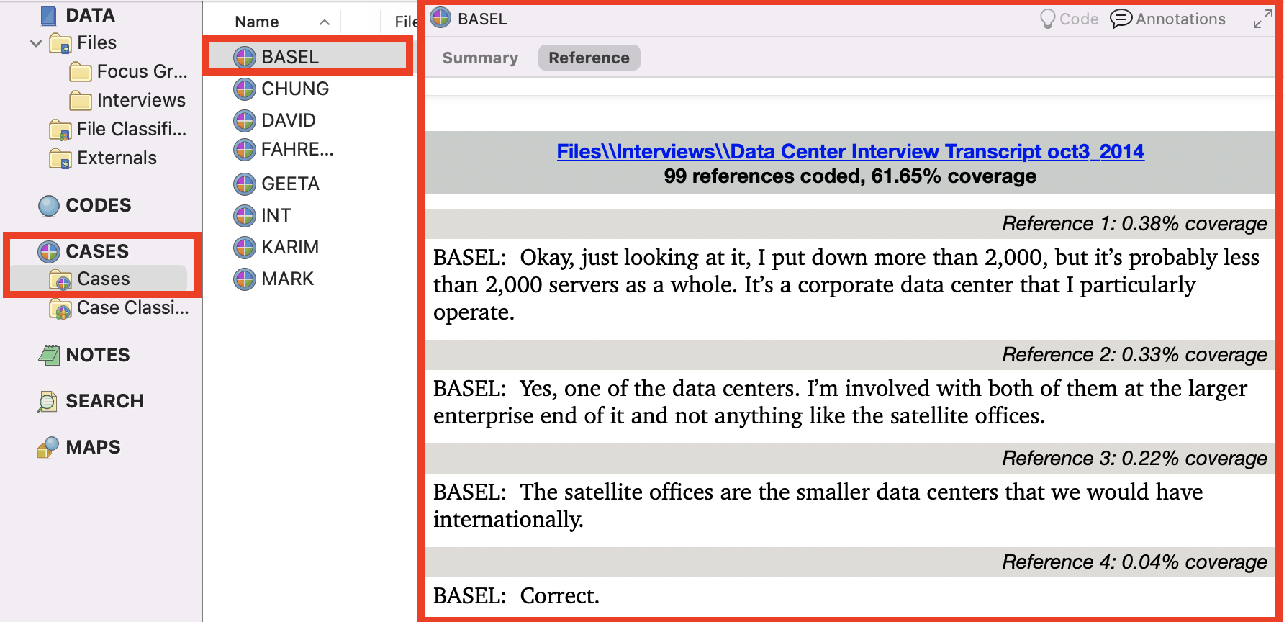The image size is (1284, 622).
Task: Open the NOTES section label
Action: tap(98, 355)
